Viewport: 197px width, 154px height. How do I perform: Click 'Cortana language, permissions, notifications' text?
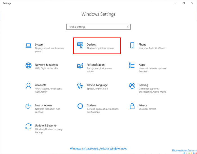(103, 111)
